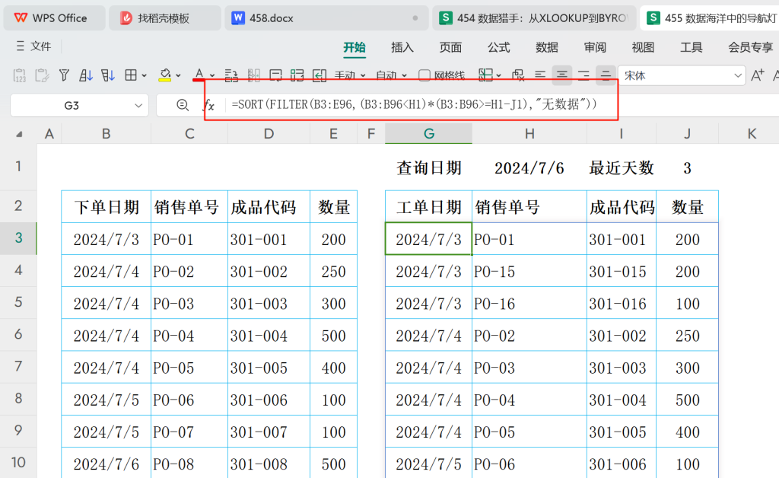Switch to the WPS Office home tab
The width and height of the screenshot is (779, 478).
54,18
